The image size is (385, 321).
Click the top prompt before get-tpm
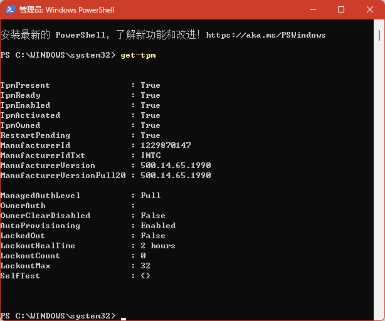pyautogui.click(x=58, y=55)
